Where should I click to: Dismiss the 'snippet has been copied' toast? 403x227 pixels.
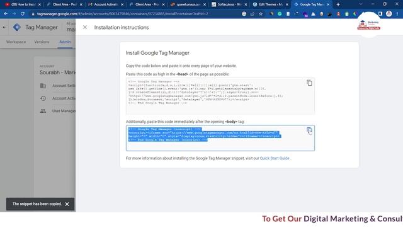pos(67,204)
